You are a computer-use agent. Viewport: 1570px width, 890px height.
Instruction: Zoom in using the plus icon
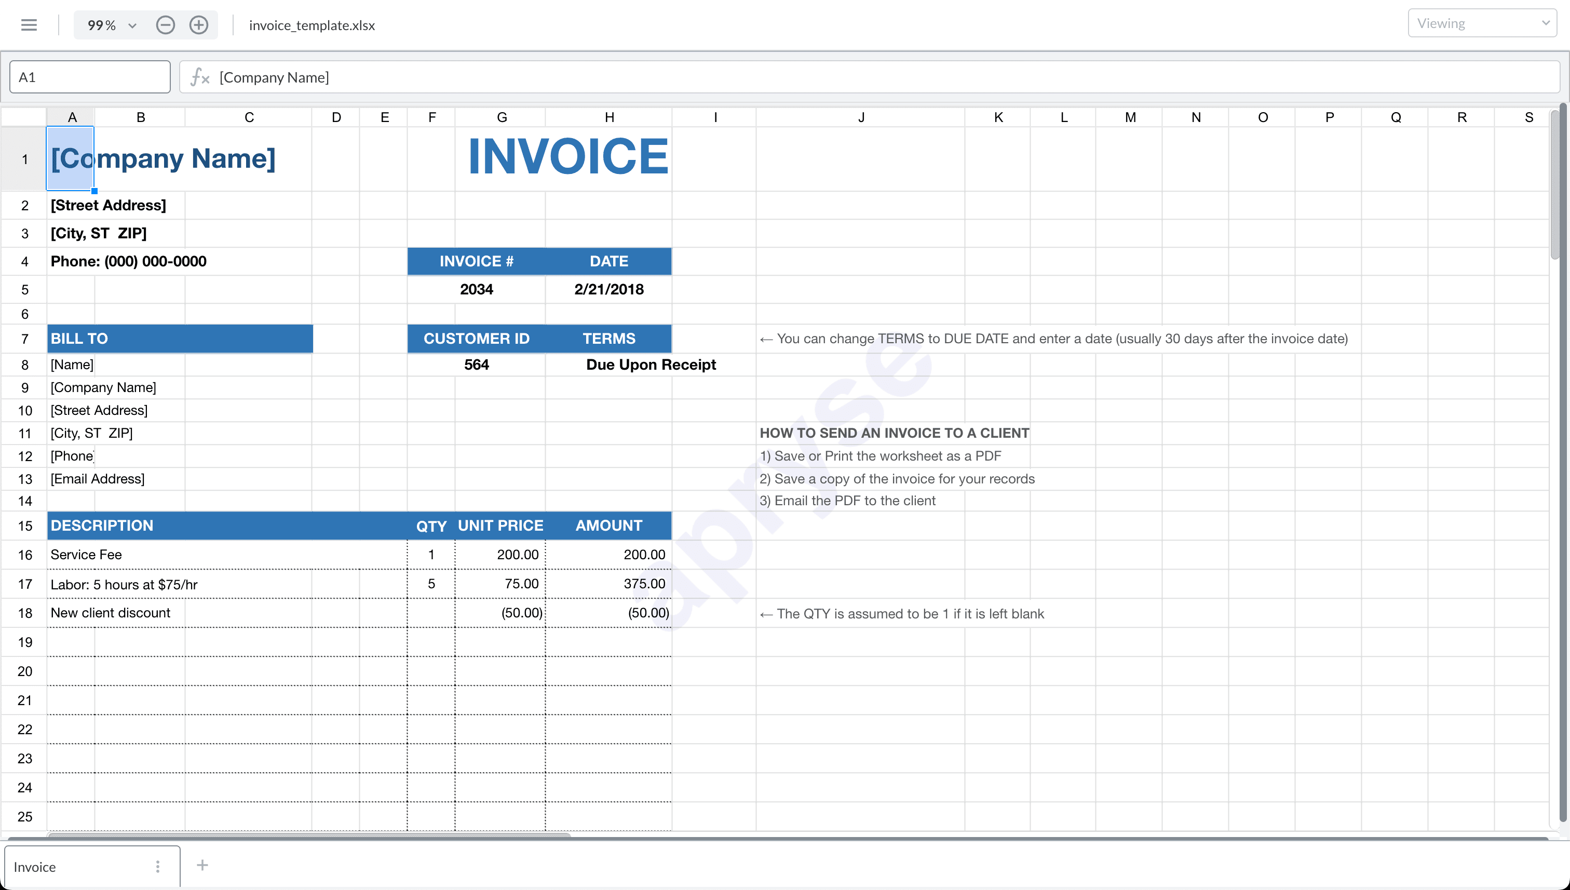[198, 25]
